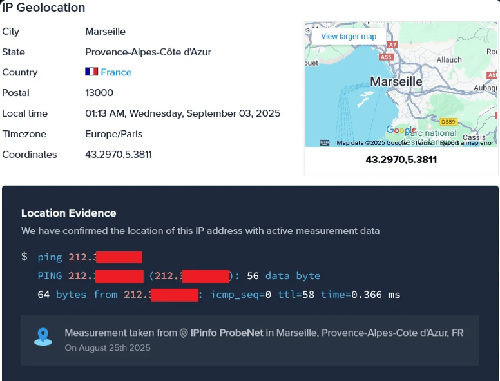This screenshot has height=381, width=500.
Task: Click the Marseille label on the map
Action: (396, 82)
